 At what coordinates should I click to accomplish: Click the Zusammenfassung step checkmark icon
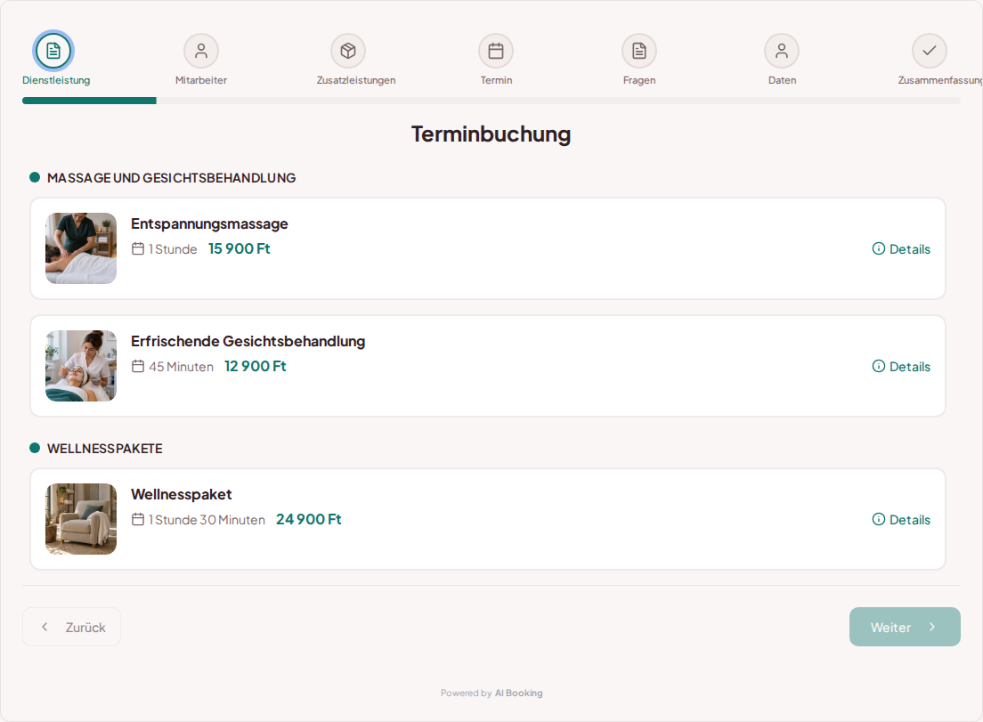tap(930, 51)
